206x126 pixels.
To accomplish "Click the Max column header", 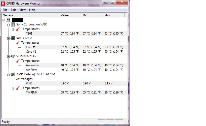I will (x=114, y=15).
